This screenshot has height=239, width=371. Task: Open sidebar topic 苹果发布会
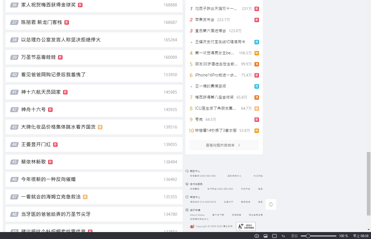205,20
